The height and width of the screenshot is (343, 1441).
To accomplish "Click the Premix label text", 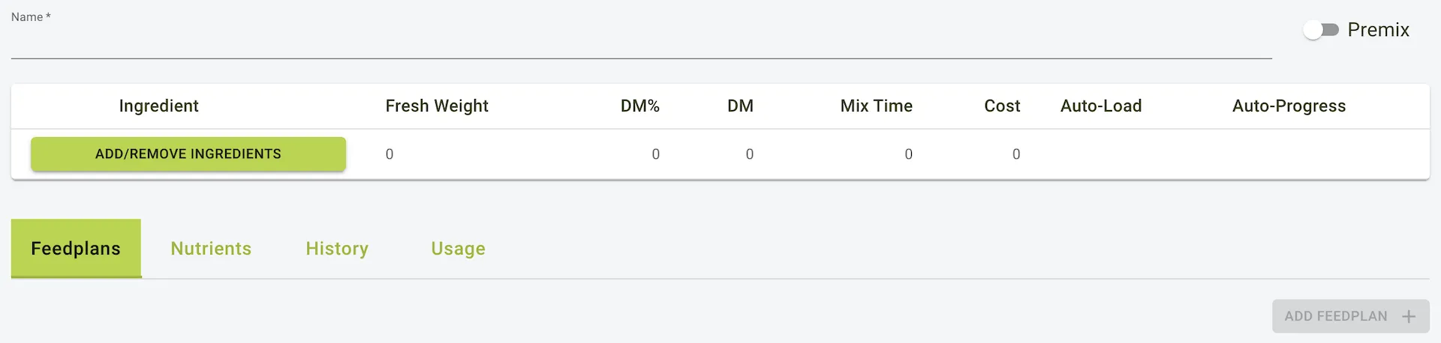I will point(1378,30).
